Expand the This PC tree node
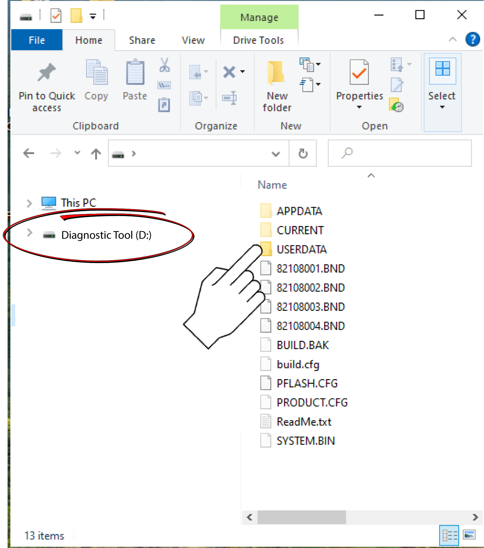The height and width of the screenshot is (548, 484). (x=29, y=203)
